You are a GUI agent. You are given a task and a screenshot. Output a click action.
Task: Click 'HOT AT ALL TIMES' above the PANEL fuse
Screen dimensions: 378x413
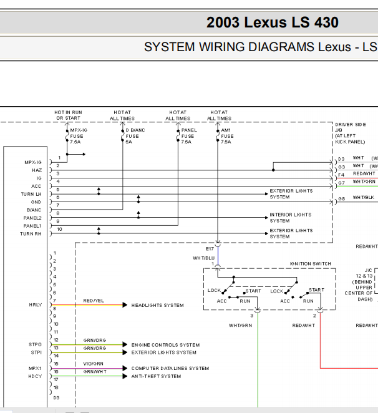(178, 115)
